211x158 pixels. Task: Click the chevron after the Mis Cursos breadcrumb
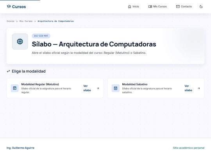click(x=35, y=21)
